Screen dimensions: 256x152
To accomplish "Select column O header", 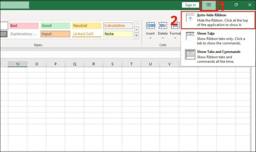I will 37,64.
